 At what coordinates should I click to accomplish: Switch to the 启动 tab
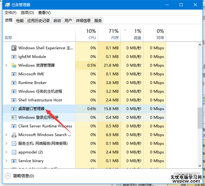[57, 21]
